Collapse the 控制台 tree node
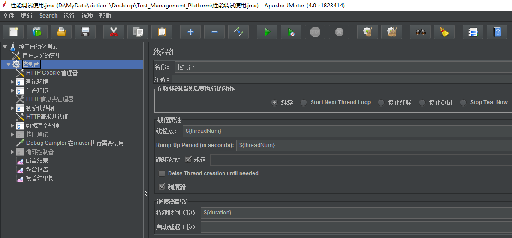Image resolution: width=512 pixels, height=238 pixels. [x=8, y=64]
